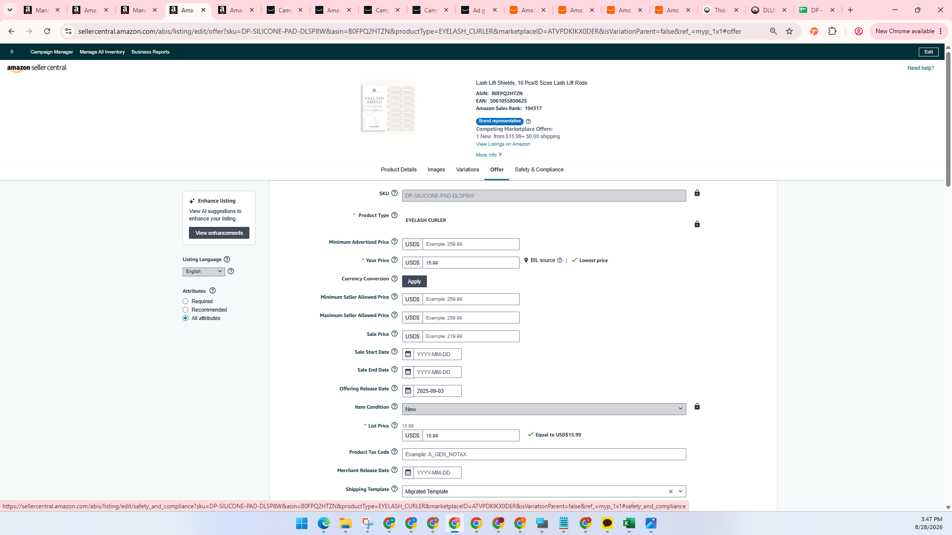Click the lock icon beside Item Condition

coord(697,406)
